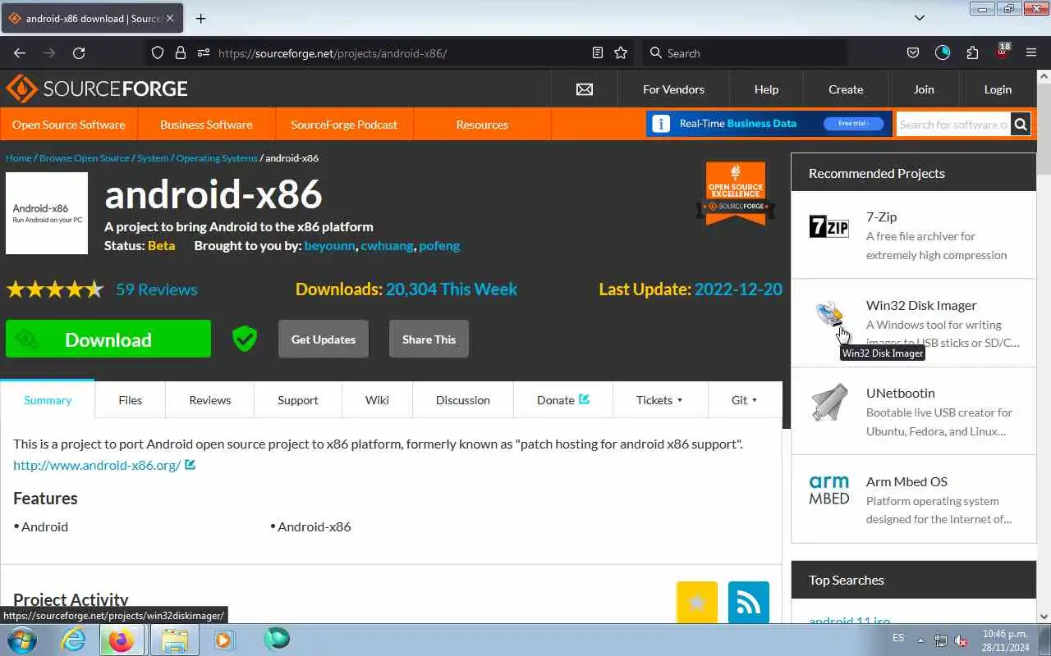Click the site padlock icon
The width and height of the screenshot is (1051, 656).
pyautogui.click(x=181, y=53)
